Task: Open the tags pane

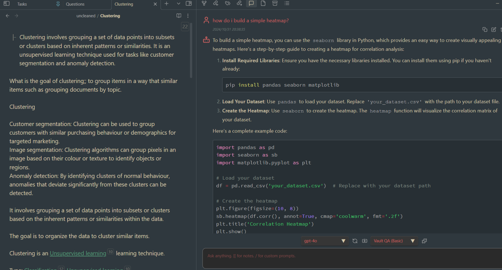Action: click(228, 3)
